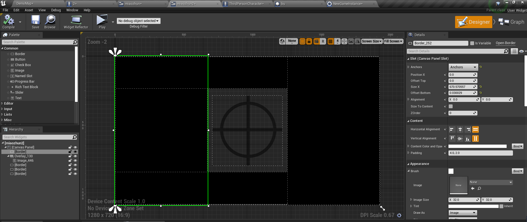Image resolution: width=527 pixels, height=222 pixels.
Task: Toggle grid snapping in the designer
Action: (x=330, y=41)
